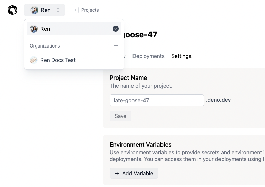Screen dimensions: 265x187
Task: Click the Organizations section label
Action: (45, 46)
